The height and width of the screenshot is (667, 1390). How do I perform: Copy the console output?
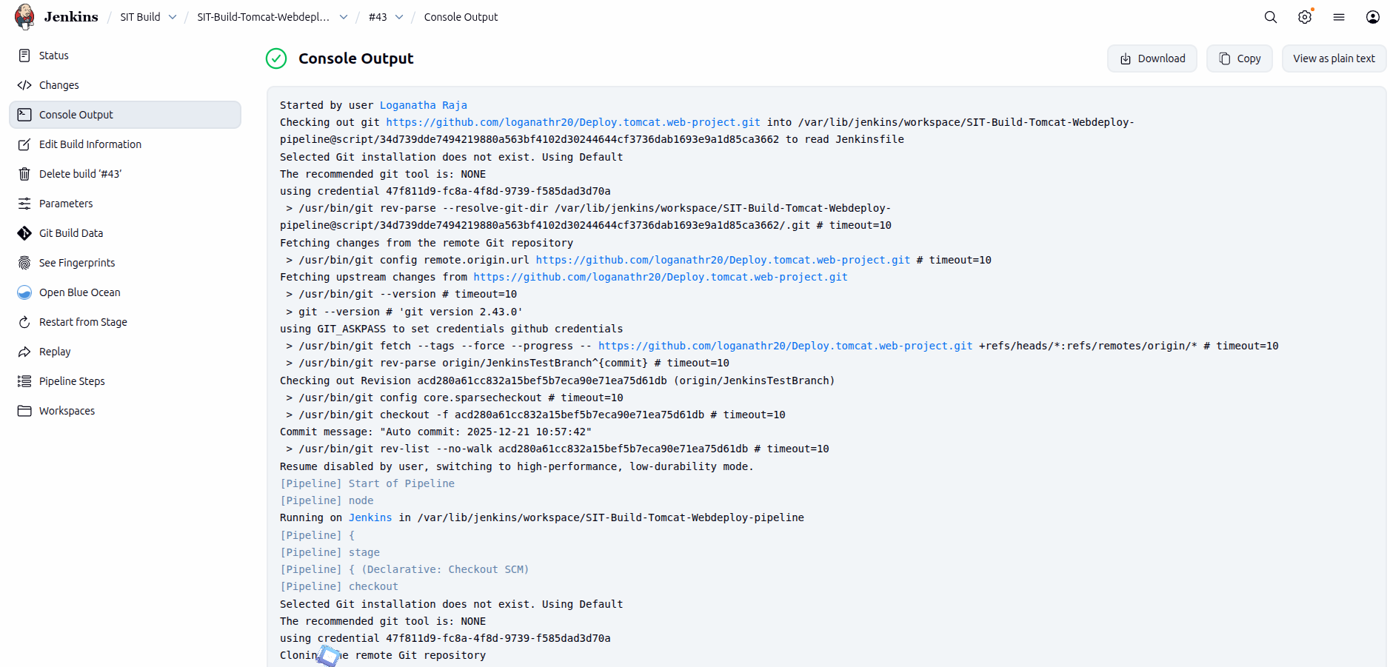(1239, 58)
